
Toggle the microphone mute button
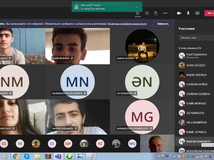188,13
